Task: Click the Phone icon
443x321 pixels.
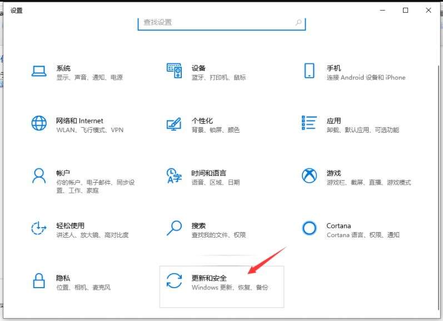Action: pyautogui.click(x=309, y=71)
